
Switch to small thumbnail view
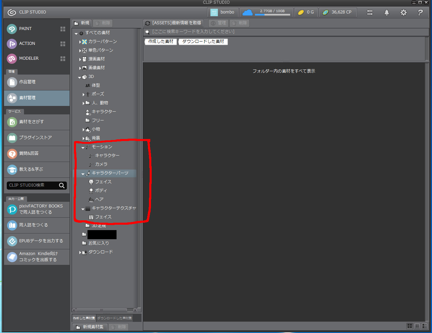coord(417,326)
